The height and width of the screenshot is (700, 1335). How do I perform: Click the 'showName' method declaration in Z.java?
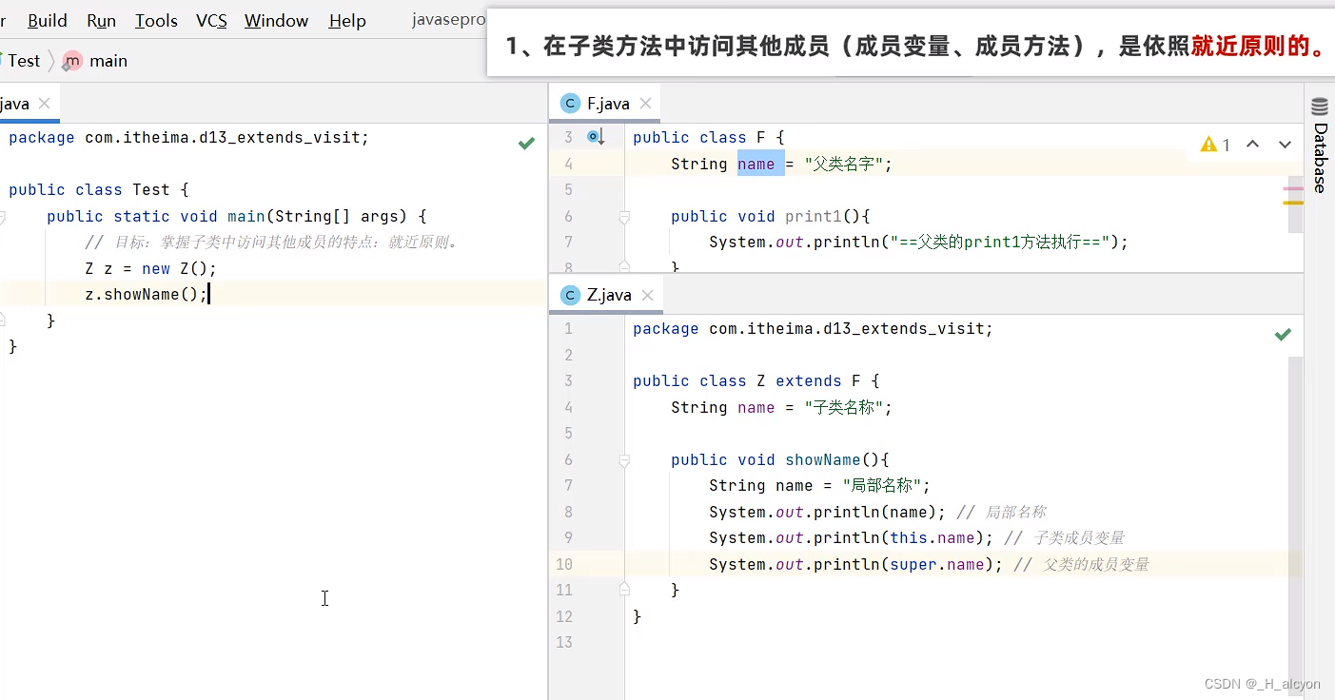tap(823, 459)
